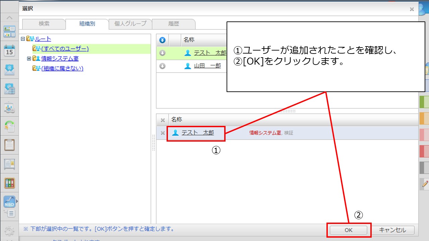The height and width of the screenshot is (241, 429).
Task: Select (組織に属さない) in the tree
Action: click(x=62, y=68)
